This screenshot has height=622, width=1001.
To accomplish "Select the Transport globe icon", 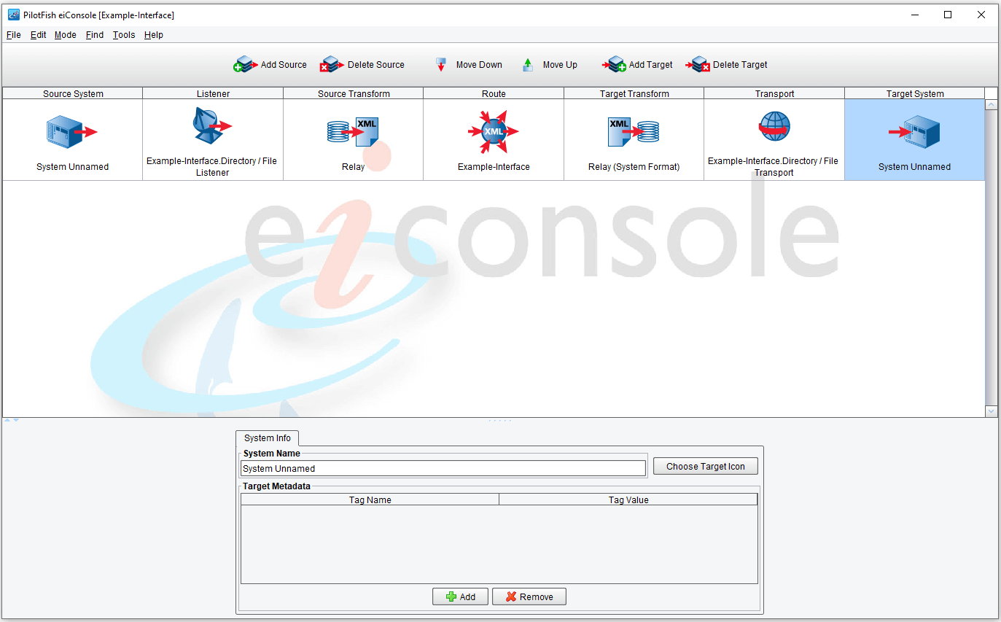I will click(x=774, y=126).
